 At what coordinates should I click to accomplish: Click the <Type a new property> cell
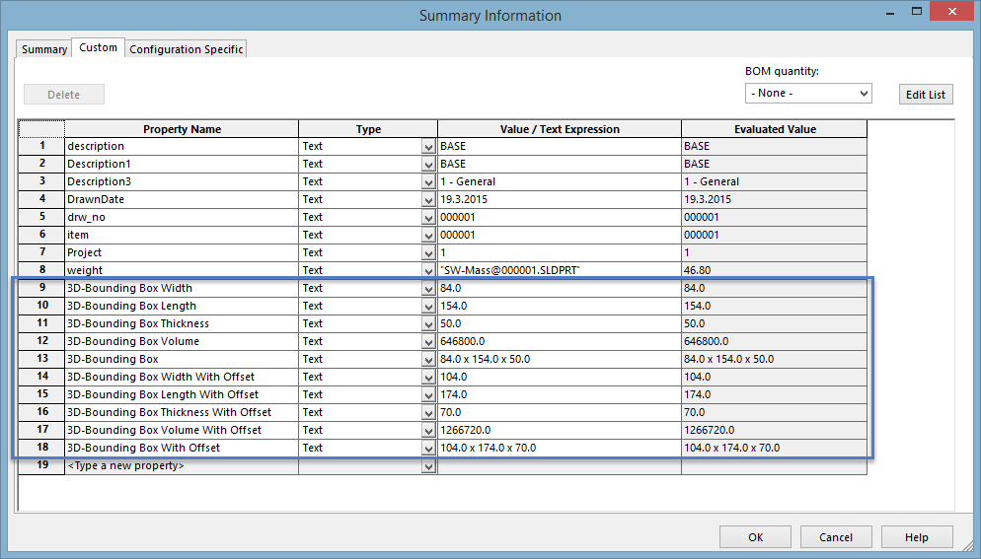click(x=182, y=465)
